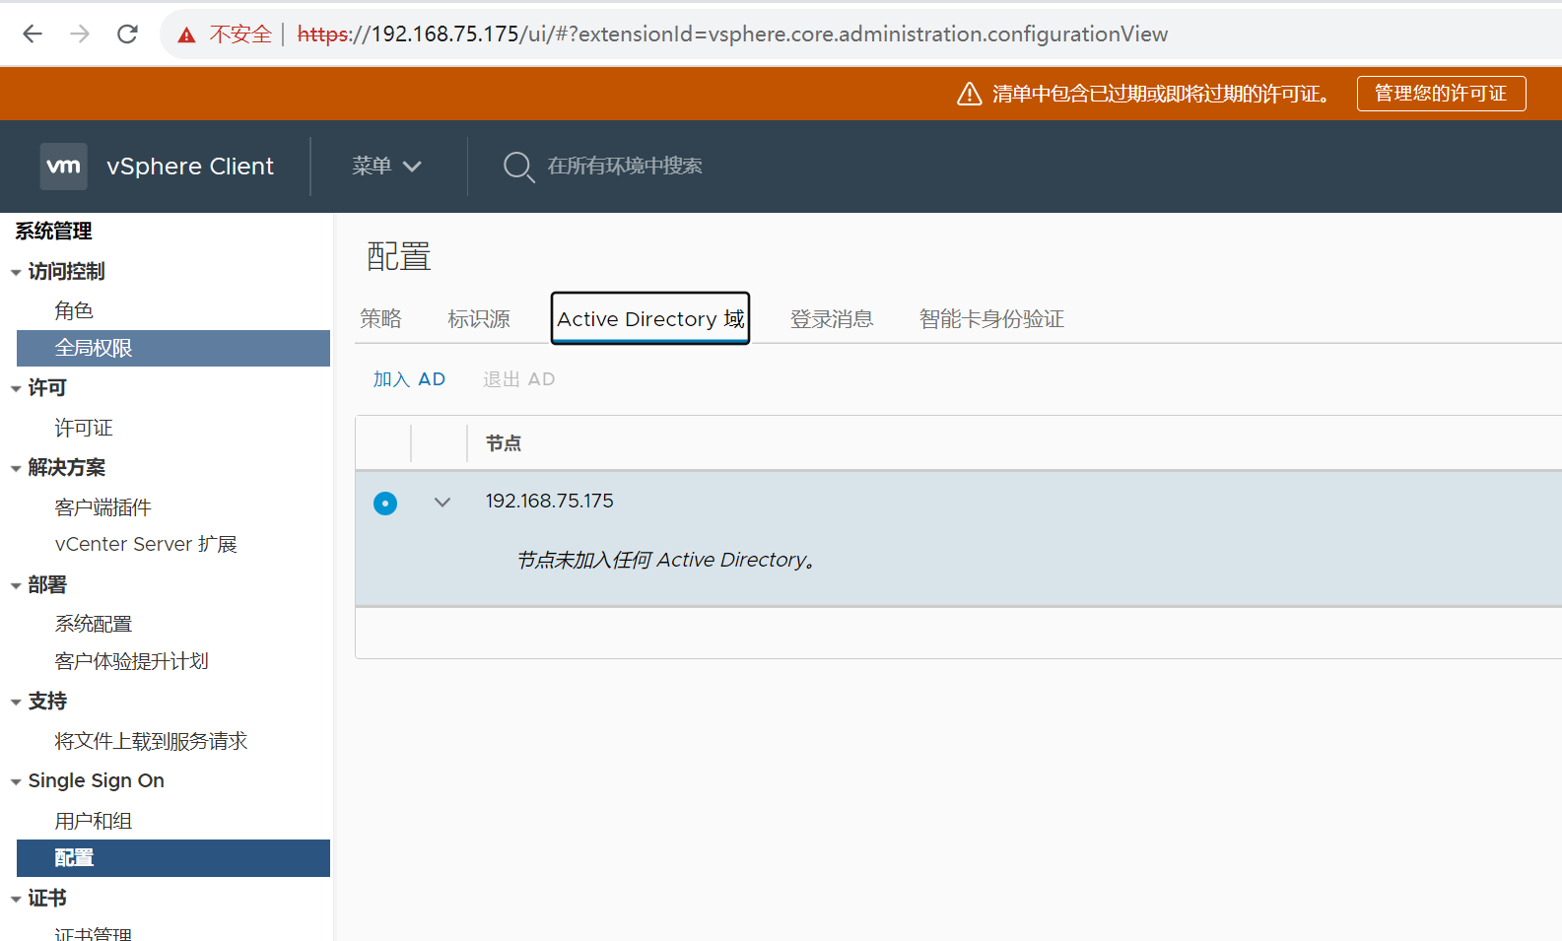Click the 系统管理 heading
The image size is (1562, 941).
53,232
